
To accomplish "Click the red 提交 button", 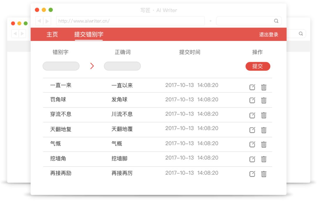I will pos(258,66).
